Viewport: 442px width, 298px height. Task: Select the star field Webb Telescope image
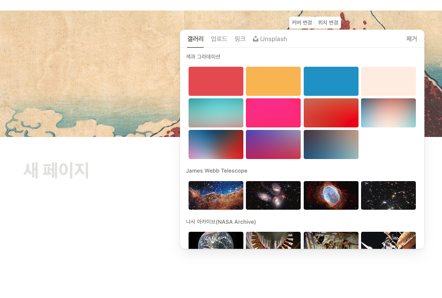(x=388, y=195)
